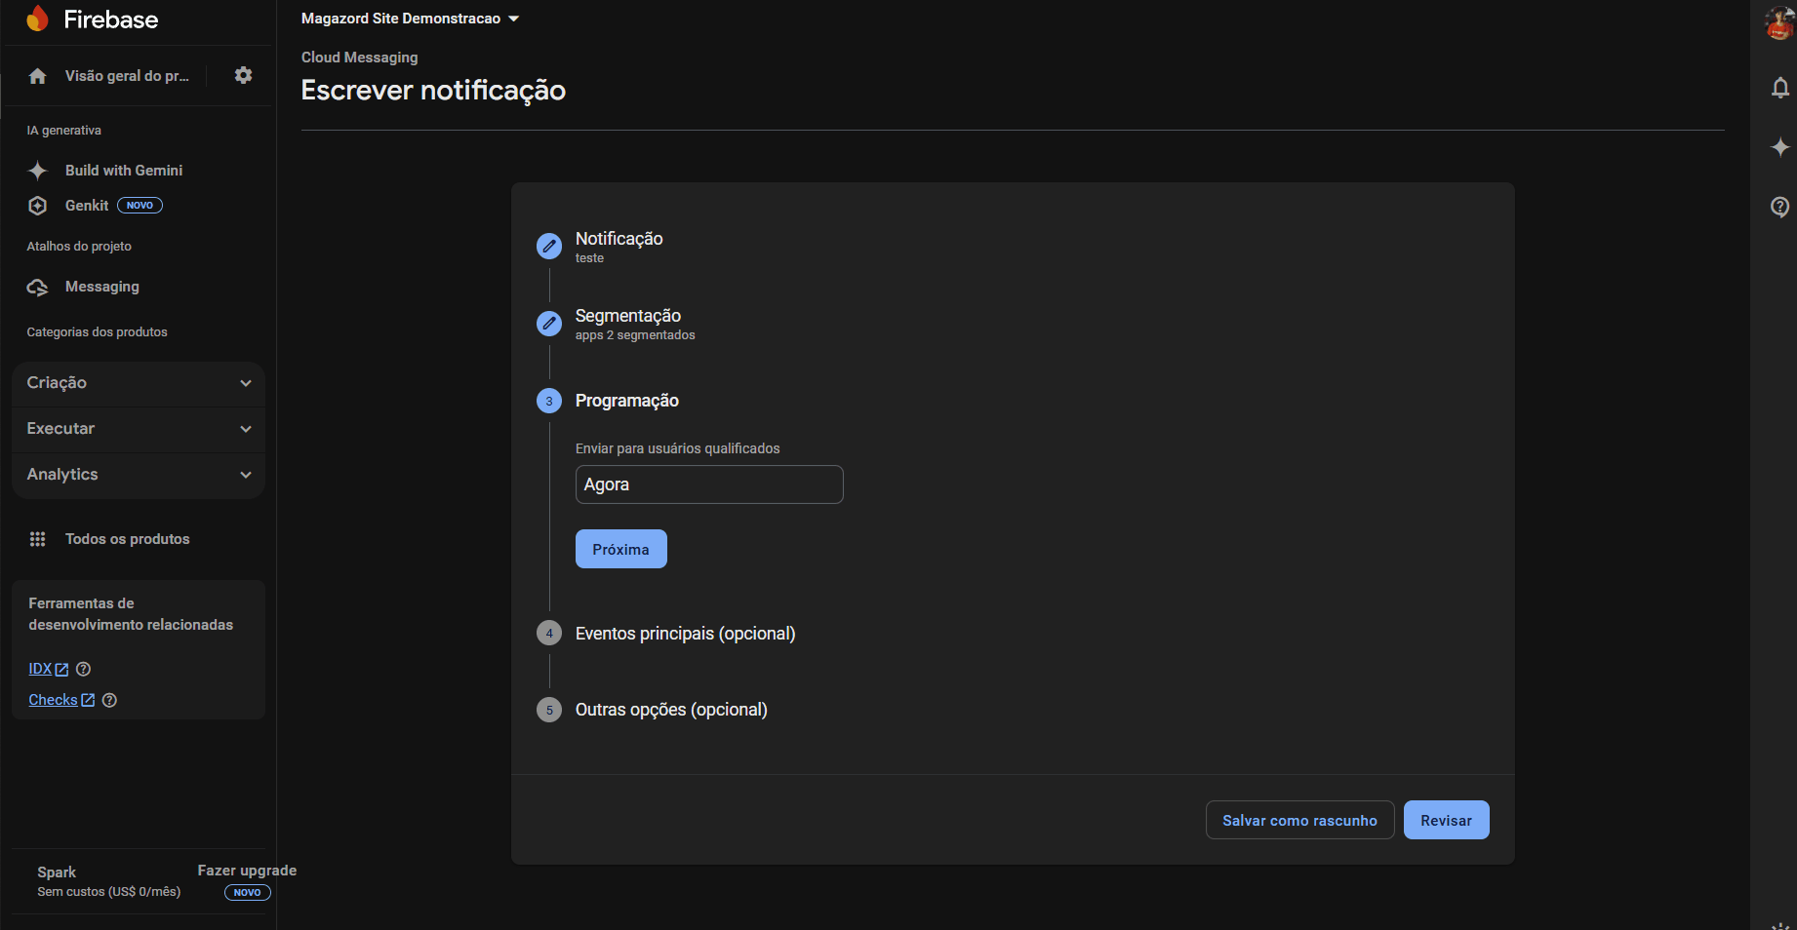The width and height of the screenshot is (1797, 930).
Task: Edit the Notificação step pencil icon
Action: tap(549, 246)
